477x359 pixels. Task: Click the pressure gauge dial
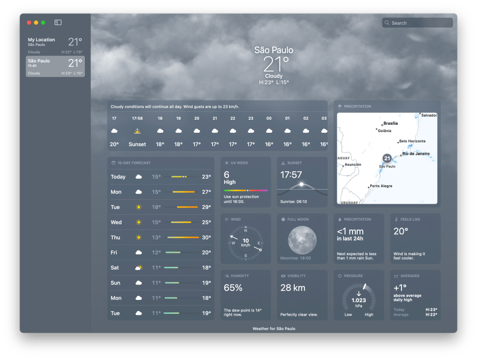coord(359,299)
